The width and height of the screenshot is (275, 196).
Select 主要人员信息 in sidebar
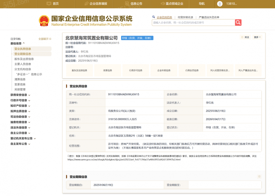pos(23,64)
